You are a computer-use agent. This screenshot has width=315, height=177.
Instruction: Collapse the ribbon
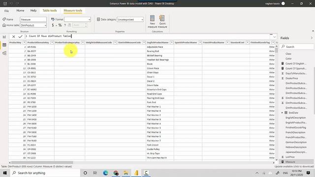coord(313,31)
